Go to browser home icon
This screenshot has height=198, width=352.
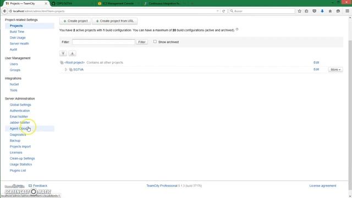[x=330, y=11]
